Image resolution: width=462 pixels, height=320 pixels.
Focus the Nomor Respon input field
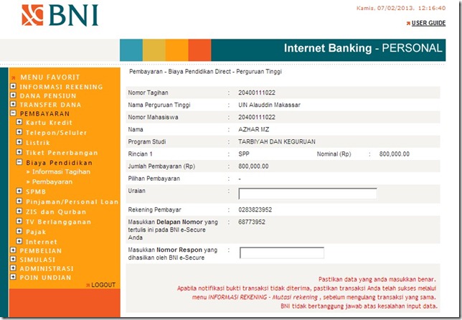coord(282,253)
